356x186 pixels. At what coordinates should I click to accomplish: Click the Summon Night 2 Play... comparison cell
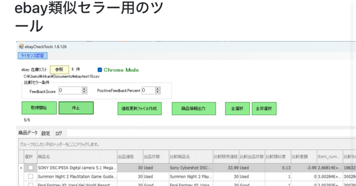coord(191,176)
